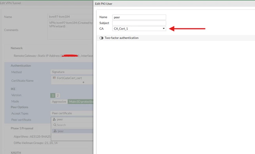Choose Main (ID protection) mode
Screen dimensions: 255x154
pyautogui.click(x=81, y=102)
